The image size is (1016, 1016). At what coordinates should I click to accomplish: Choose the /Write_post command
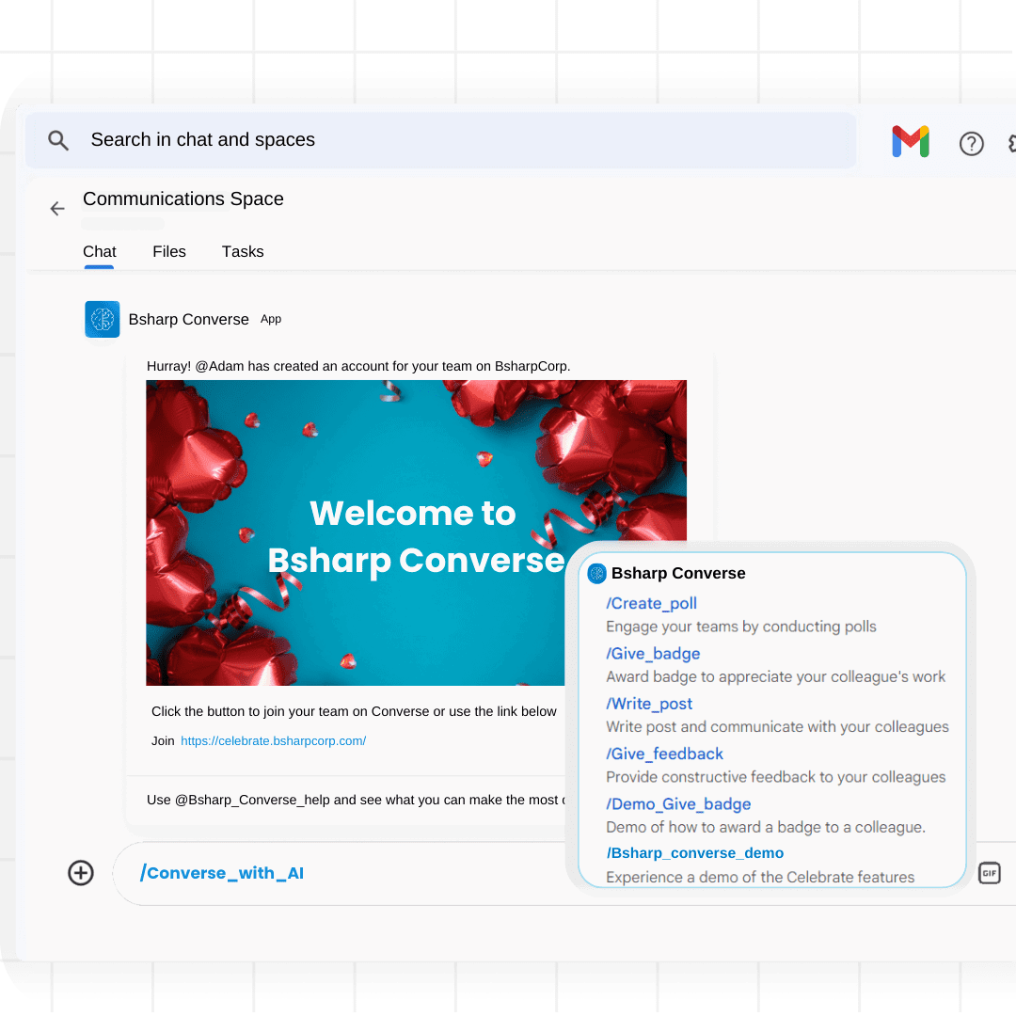[649, 704]
